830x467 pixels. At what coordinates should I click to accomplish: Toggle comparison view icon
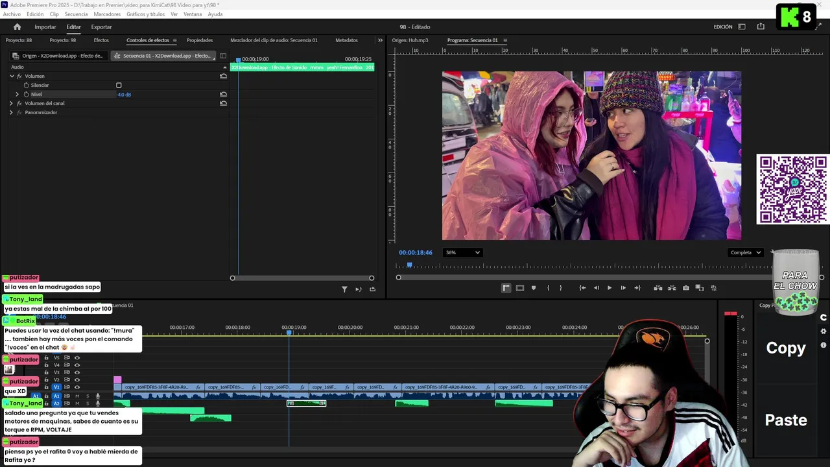click(x=700, y=288)
